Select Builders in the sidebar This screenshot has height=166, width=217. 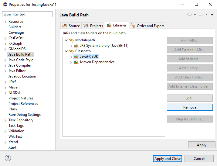click(15, 27)
